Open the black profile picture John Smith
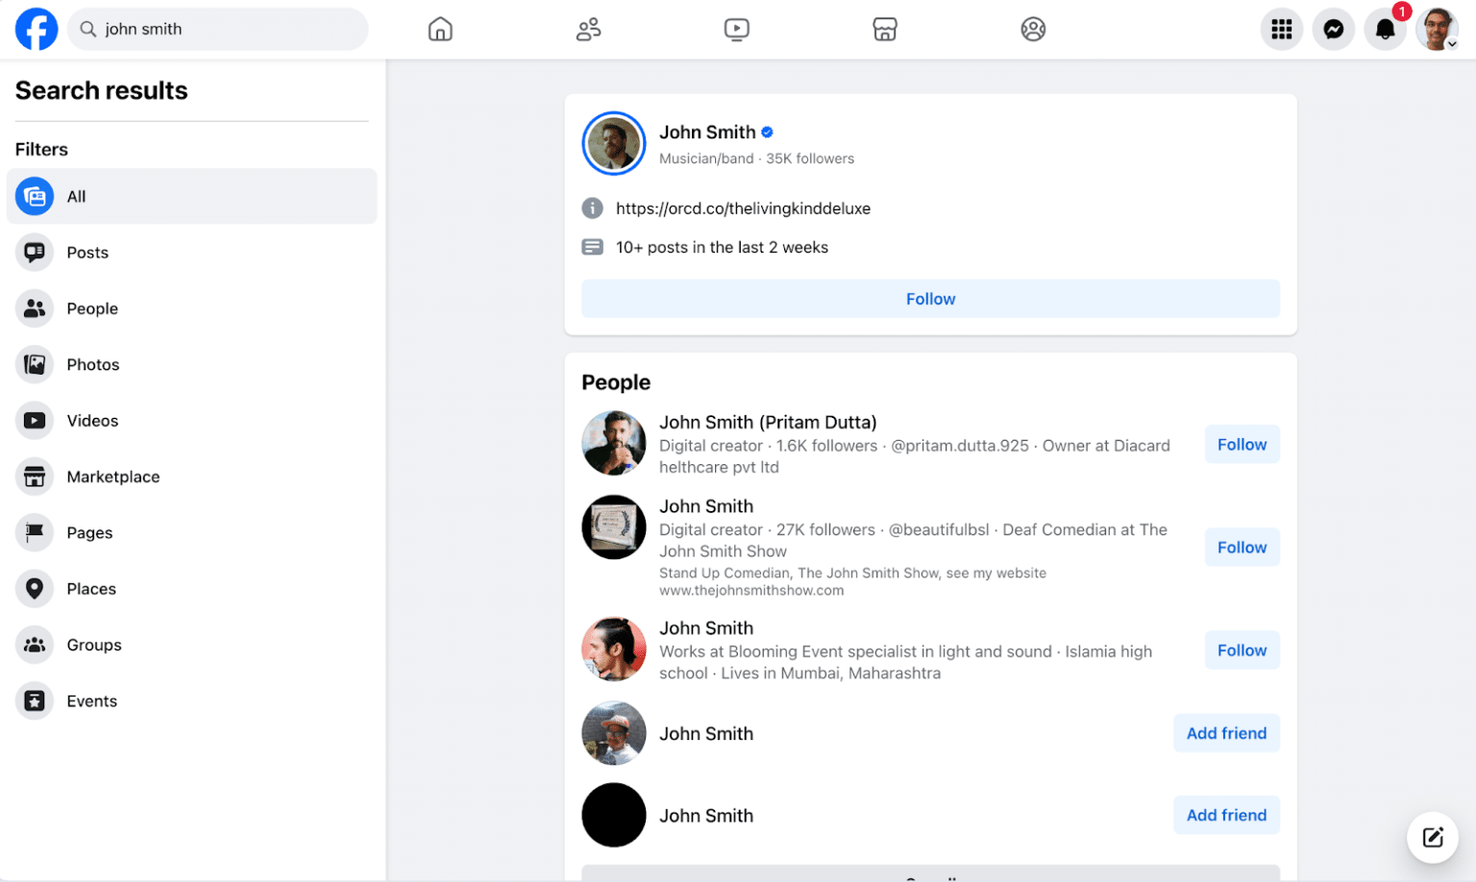1476x882 pixels. (x=613, y=815)
